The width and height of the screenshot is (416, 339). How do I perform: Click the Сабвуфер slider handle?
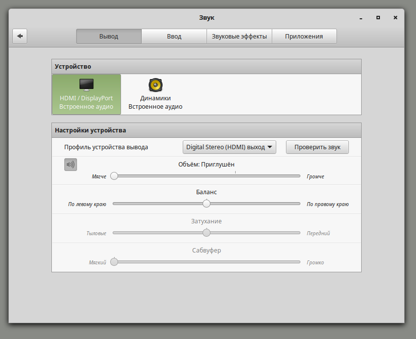click(x=114, y=262)
